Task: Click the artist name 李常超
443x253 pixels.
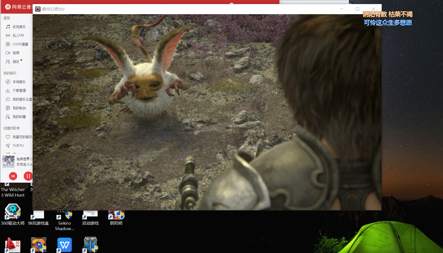Action: point(22,164)
